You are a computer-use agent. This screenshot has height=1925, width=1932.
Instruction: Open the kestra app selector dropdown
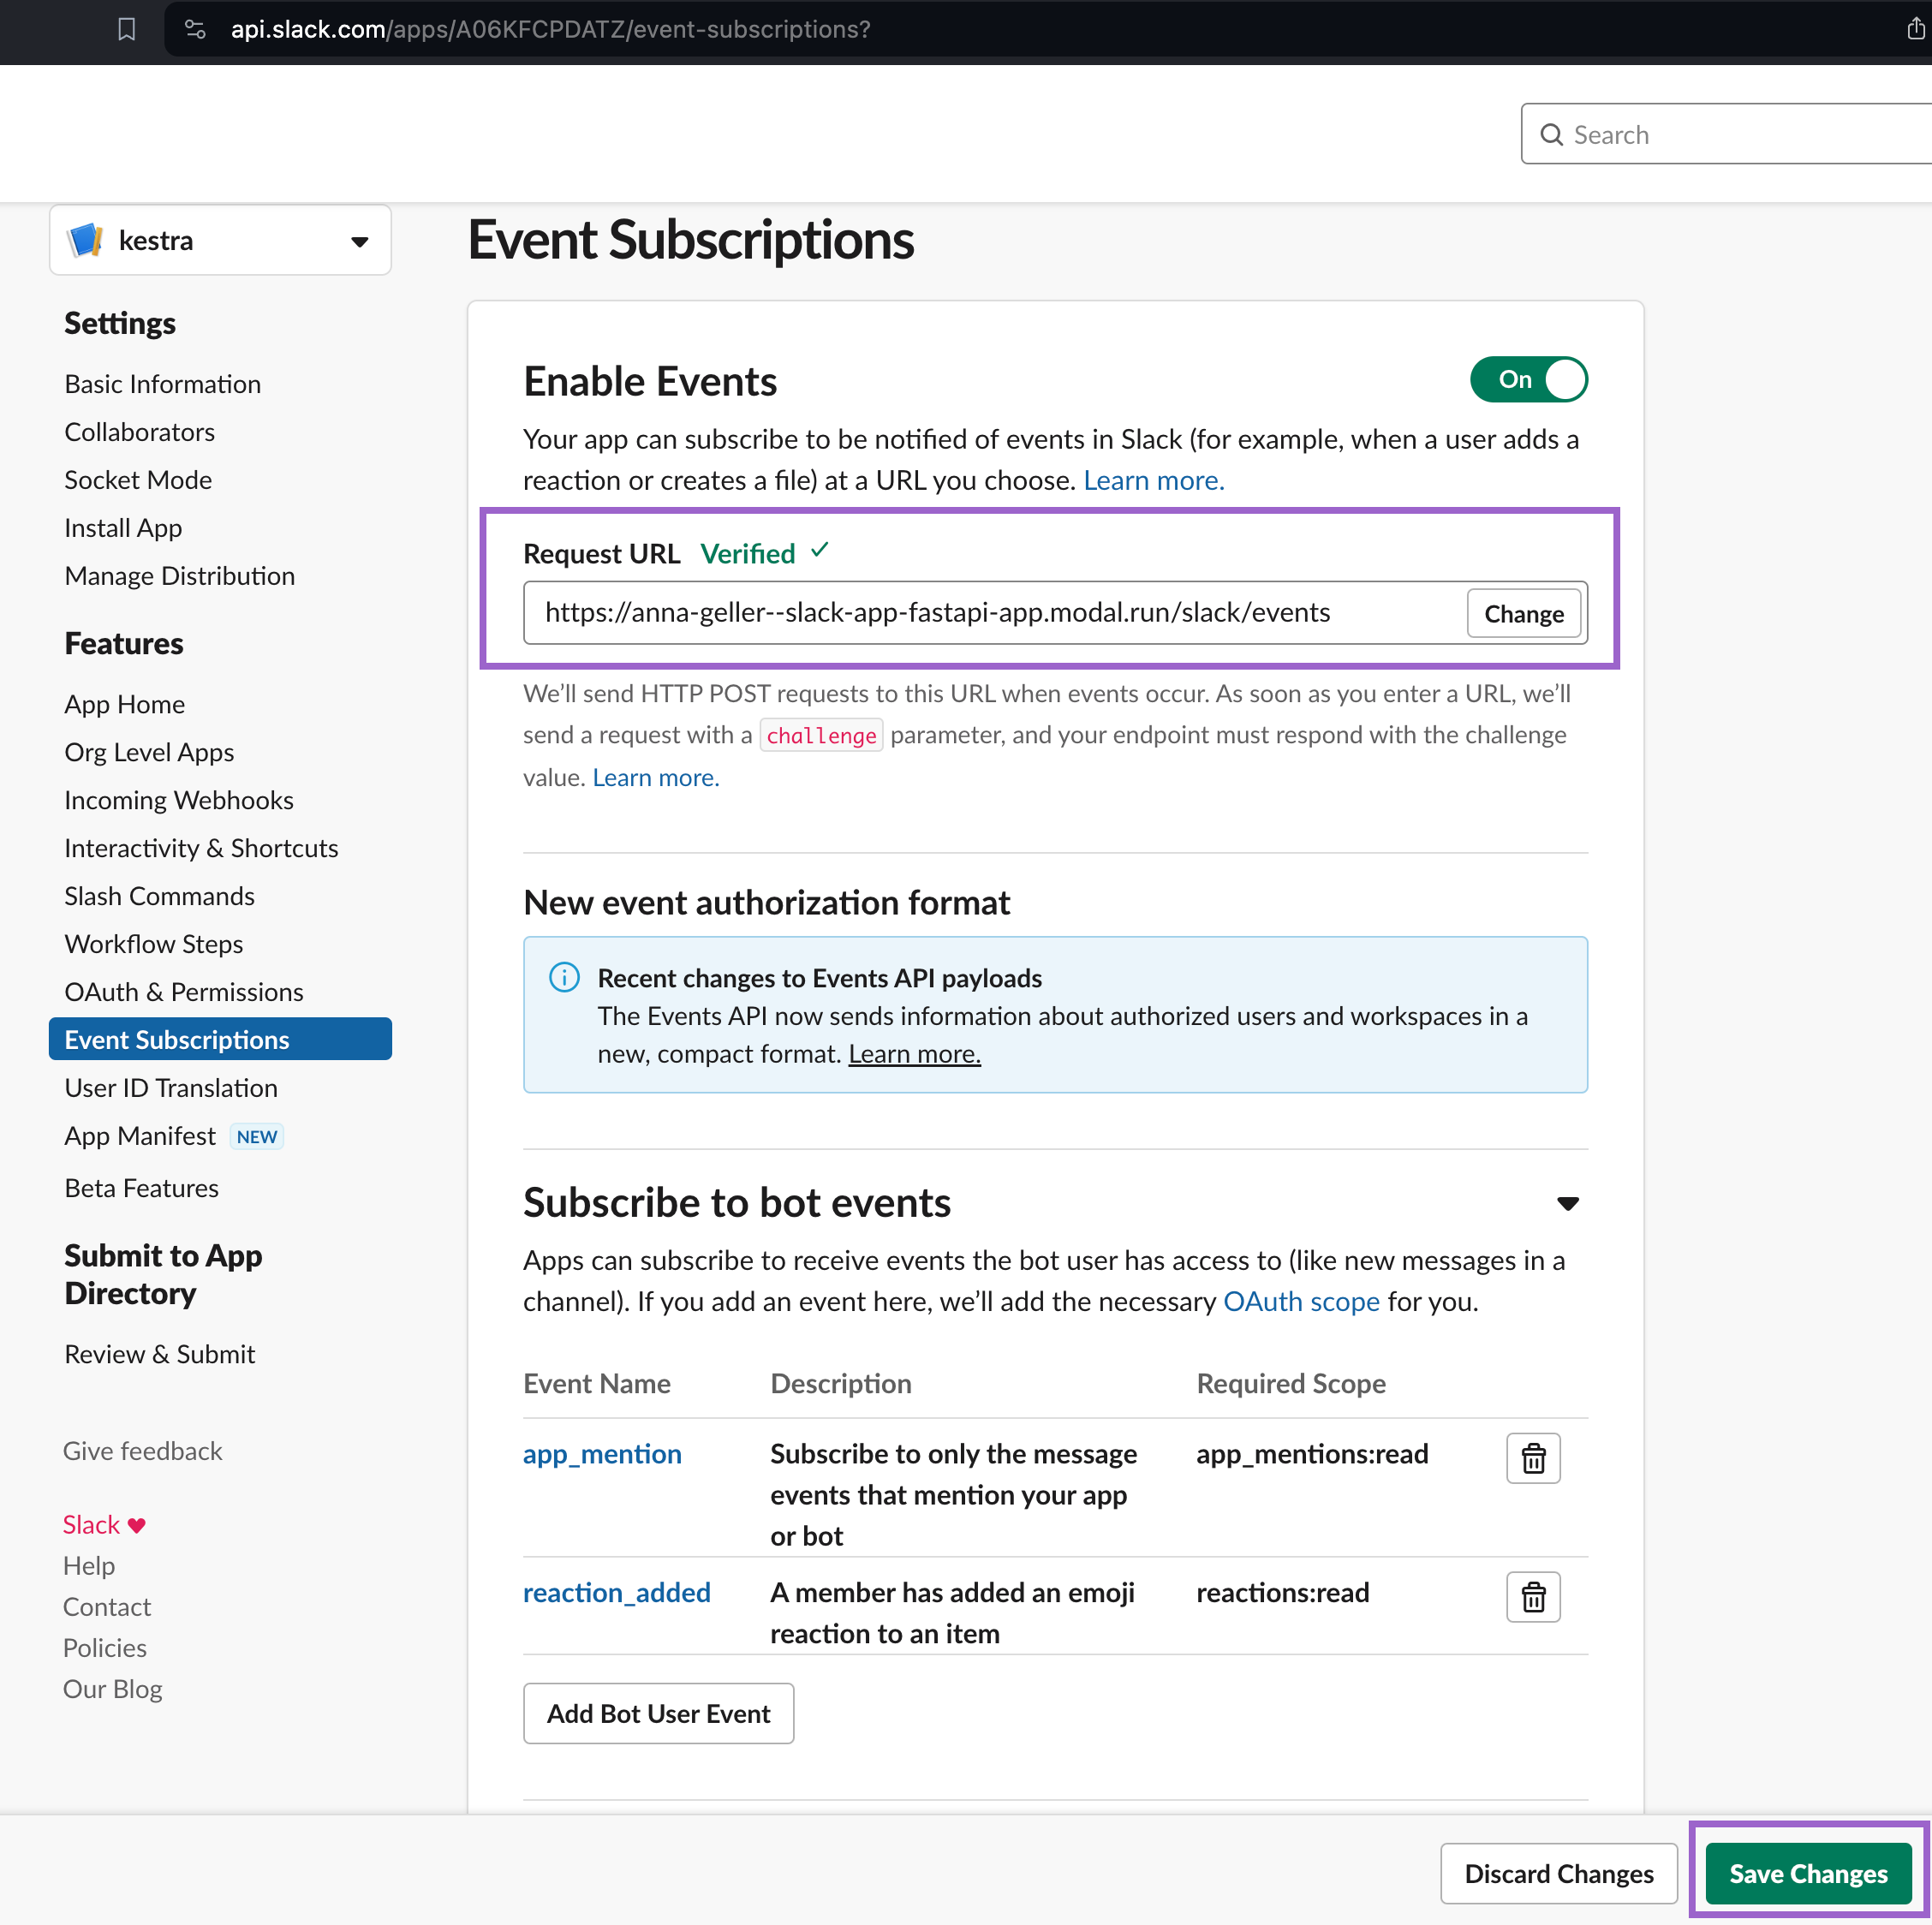click(x=359, y=241)
